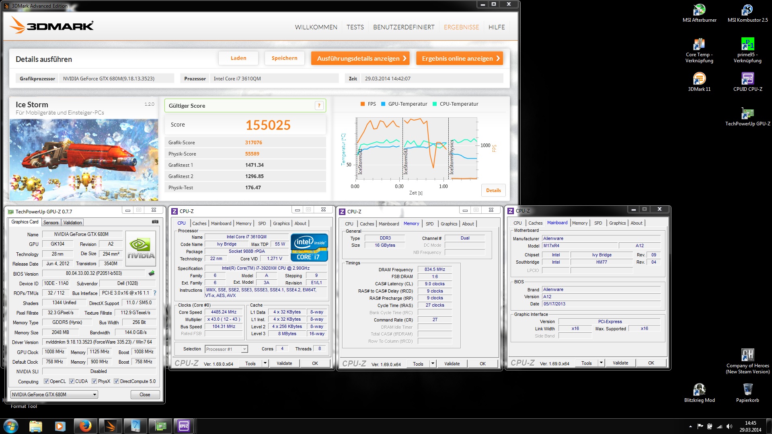Expand Tools arrow in CPU tab window
Viewport: 772px width, 434px height.
265,363
